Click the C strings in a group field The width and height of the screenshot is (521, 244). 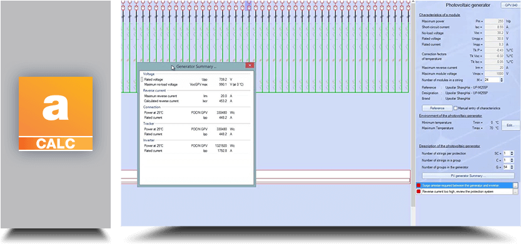point(506,160)
